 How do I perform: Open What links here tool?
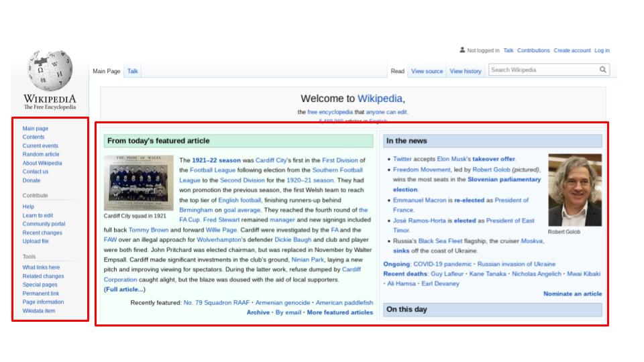point(41,267)
